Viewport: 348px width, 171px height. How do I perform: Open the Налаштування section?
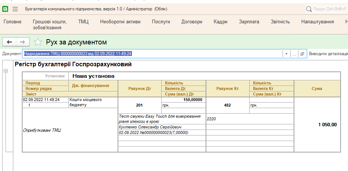point(317,22)
